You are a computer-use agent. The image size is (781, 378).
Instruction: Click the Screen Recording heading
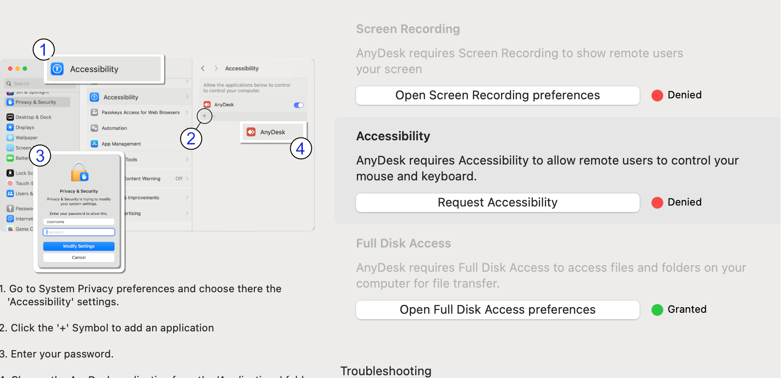pyautogui.click(x=408, y=29)
